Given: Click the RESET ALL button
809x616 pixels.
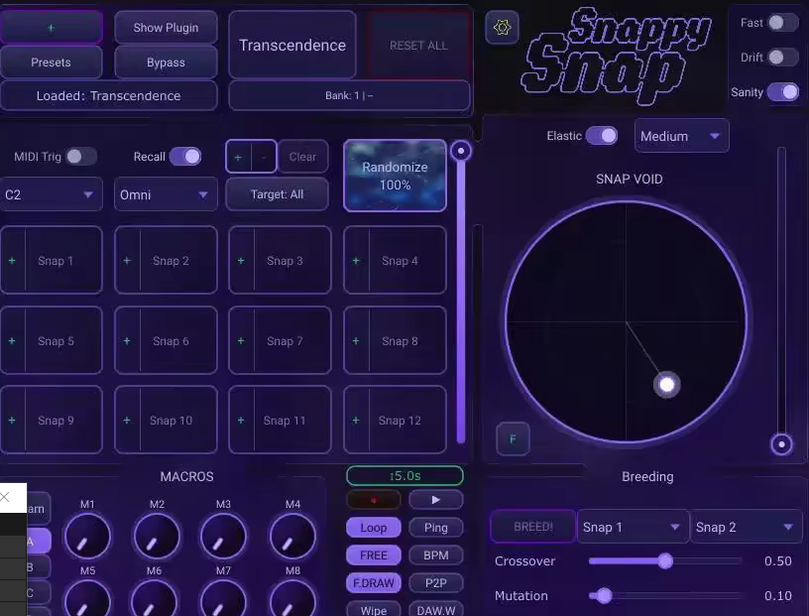Looking at the screenshot, I should 417,45.
